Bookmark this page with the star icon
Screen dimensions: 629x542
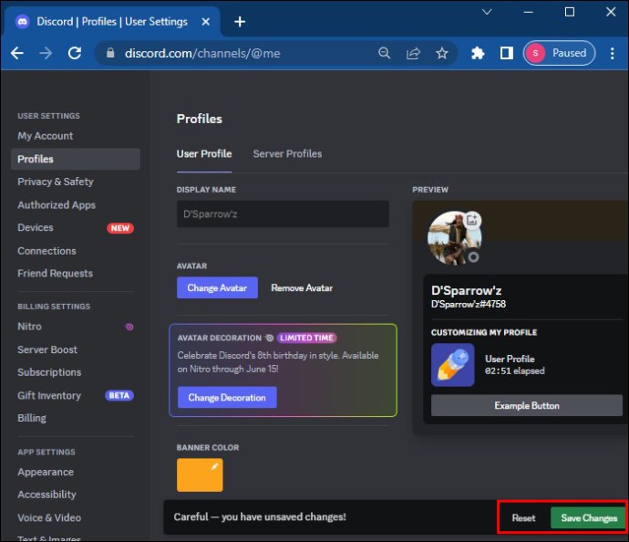coord(442,53)
